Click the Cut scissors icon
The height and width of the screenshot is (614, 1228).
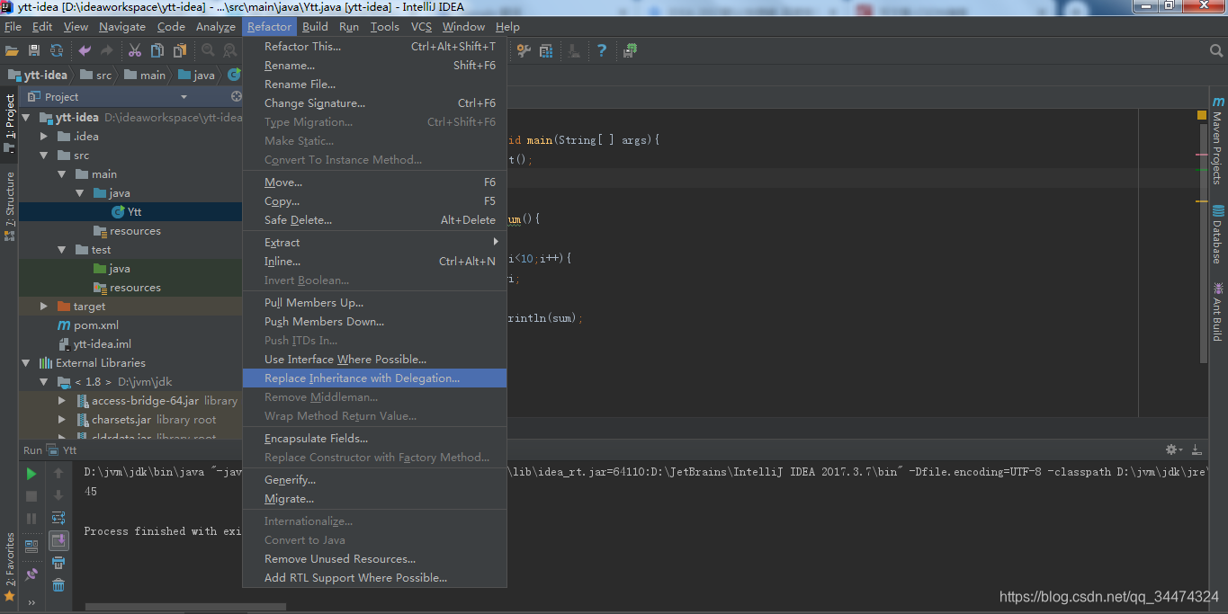(x=135, y=51)
